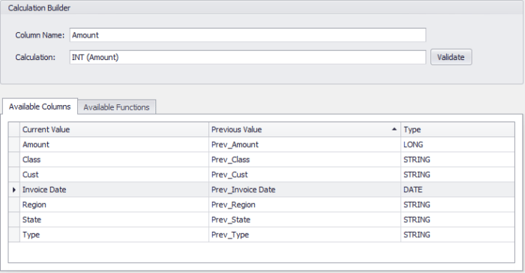Viewport: 525px width, 273px height.
Task: Click the STRING type in the Class row
Action: coord(457,160)
